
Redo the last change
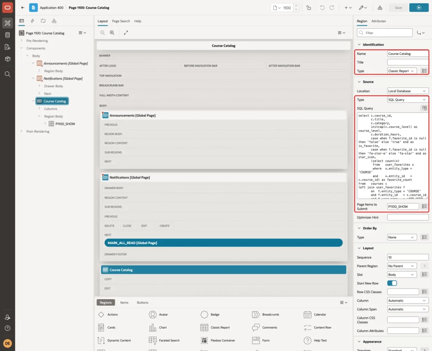pyautogui.click(x=332, y=8)
